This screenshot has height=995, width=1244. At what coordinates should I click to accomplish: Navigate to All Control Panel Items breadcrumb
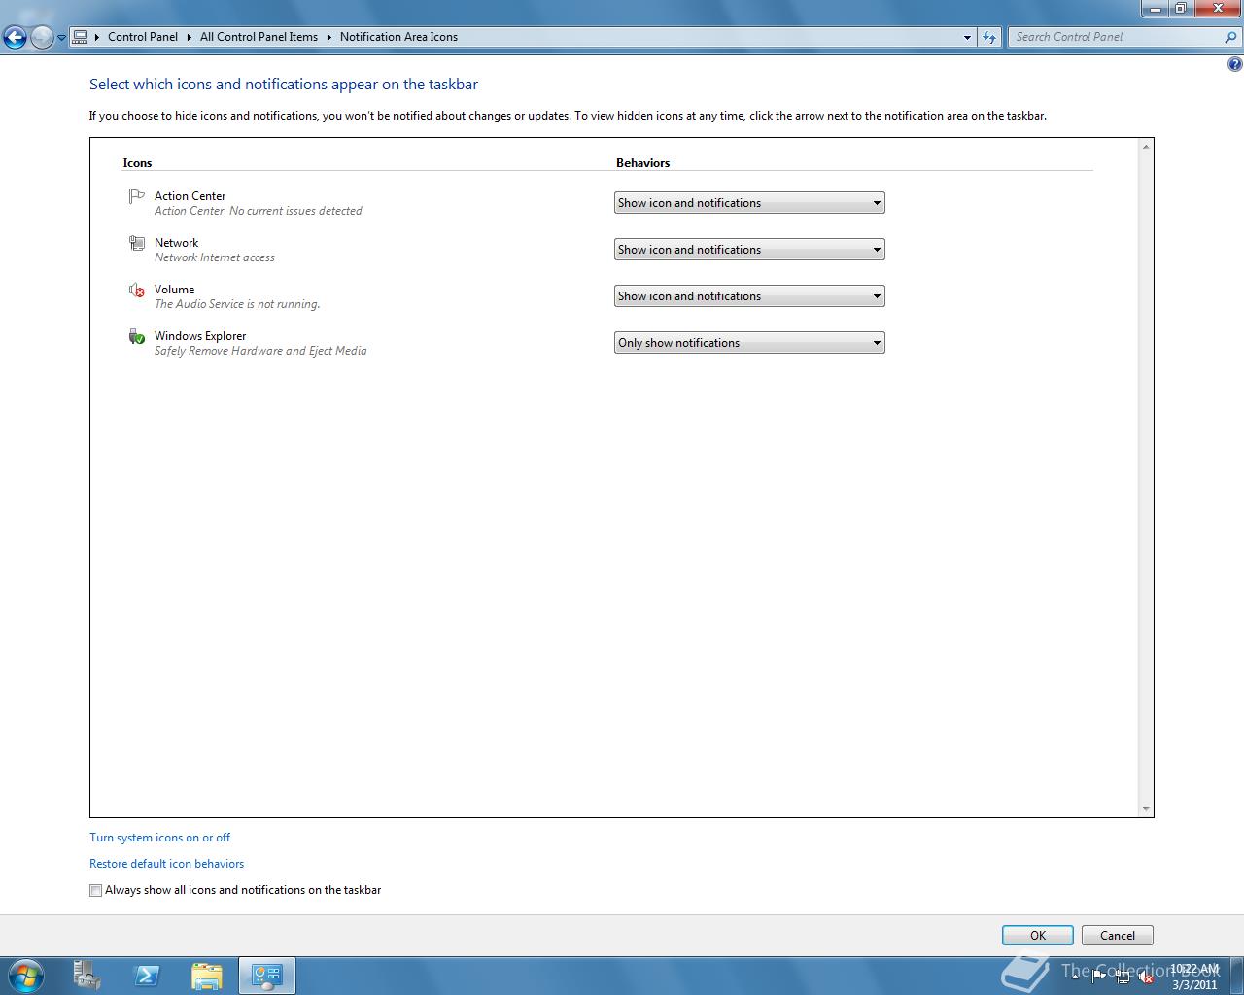tap(259, 37)
